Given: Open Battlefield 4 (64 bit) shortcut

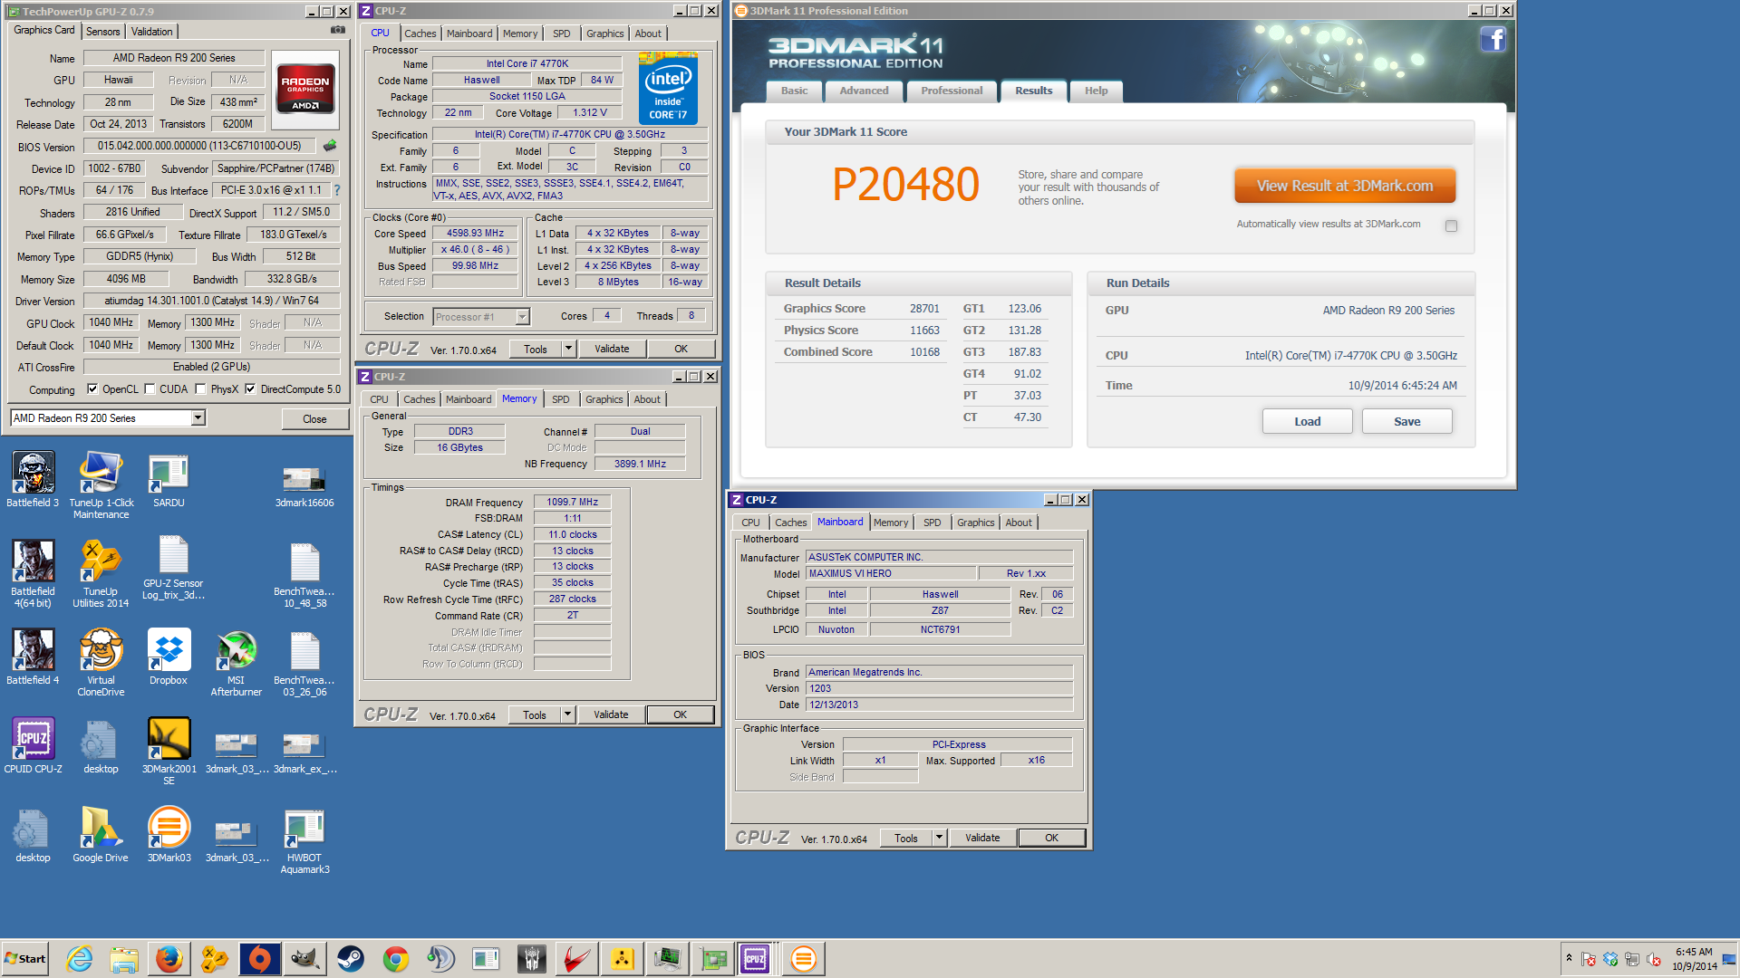Looking at the screenshot, I should click(34, 574).
